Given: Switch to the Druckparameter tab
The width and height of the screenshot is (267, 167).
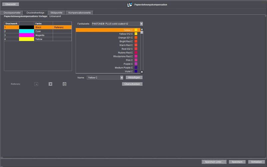Looking at the screenshot, I should (14, 12).
